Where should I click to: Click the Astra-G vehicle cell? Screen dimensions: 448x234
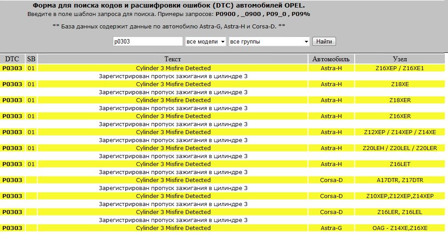tap(331, 228)
